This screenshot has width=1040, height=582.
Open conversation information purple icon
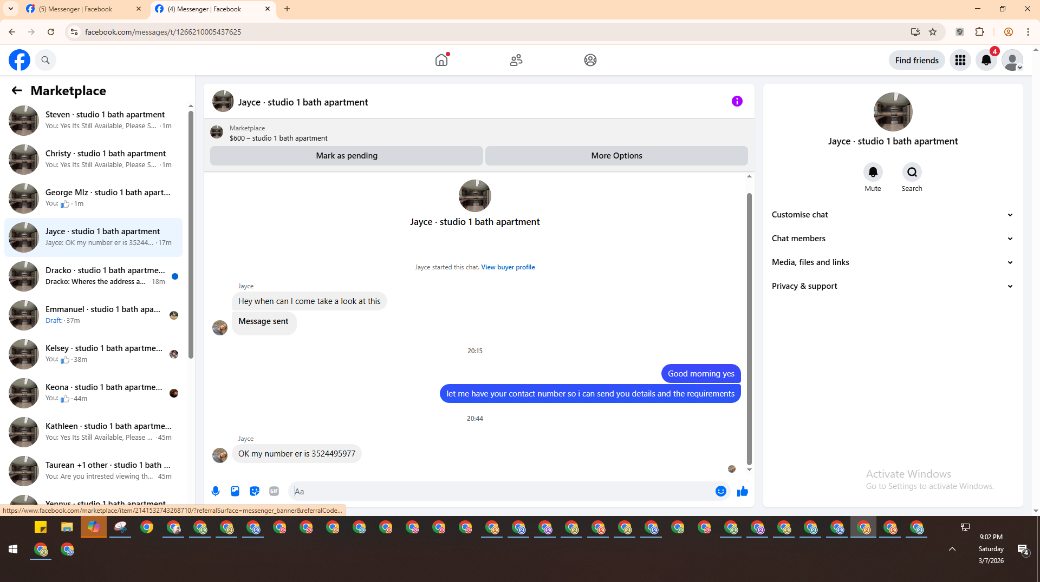tap(737, 101)
